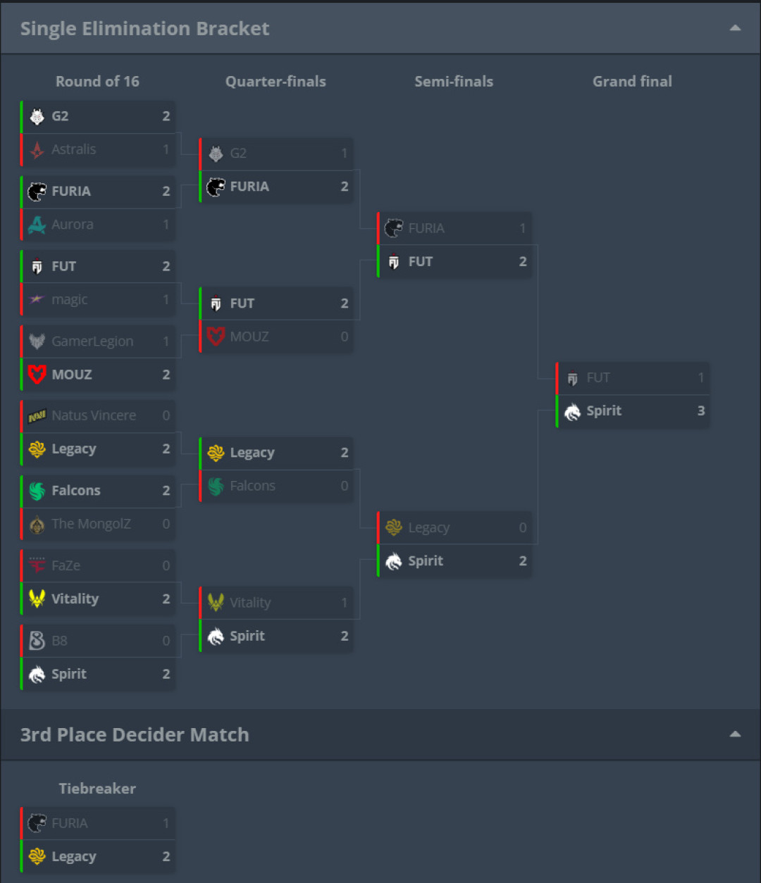This screenshot has width=761, height=883.
Task: Click The MongolZ team logo
Action: click(37, 525)
